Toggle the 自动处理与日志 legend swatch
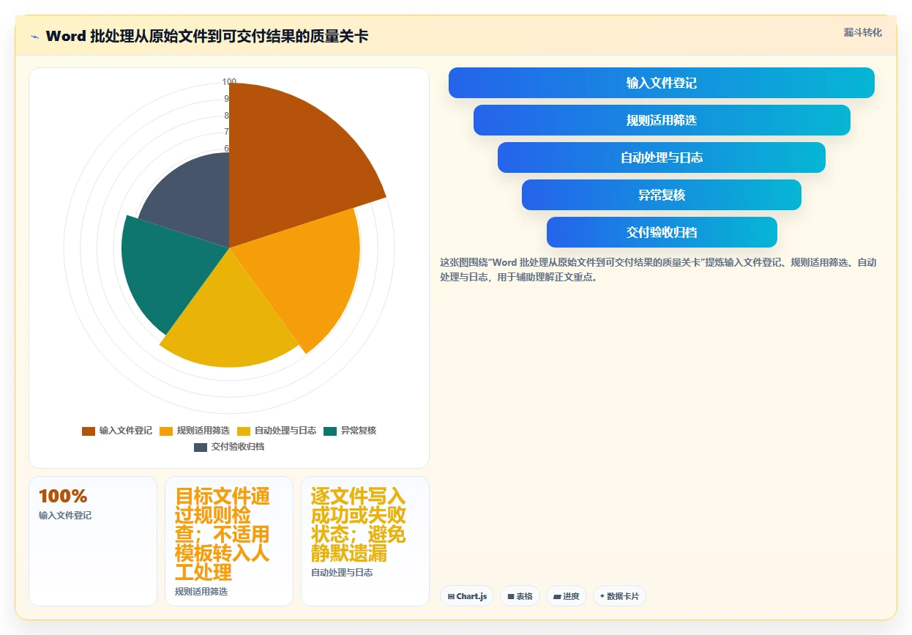912x635 pixels. point(244,431)
